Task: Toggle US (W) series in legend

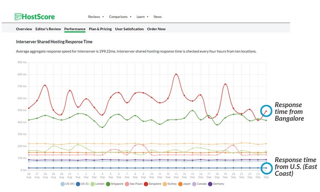Action: tap(67, 184)
